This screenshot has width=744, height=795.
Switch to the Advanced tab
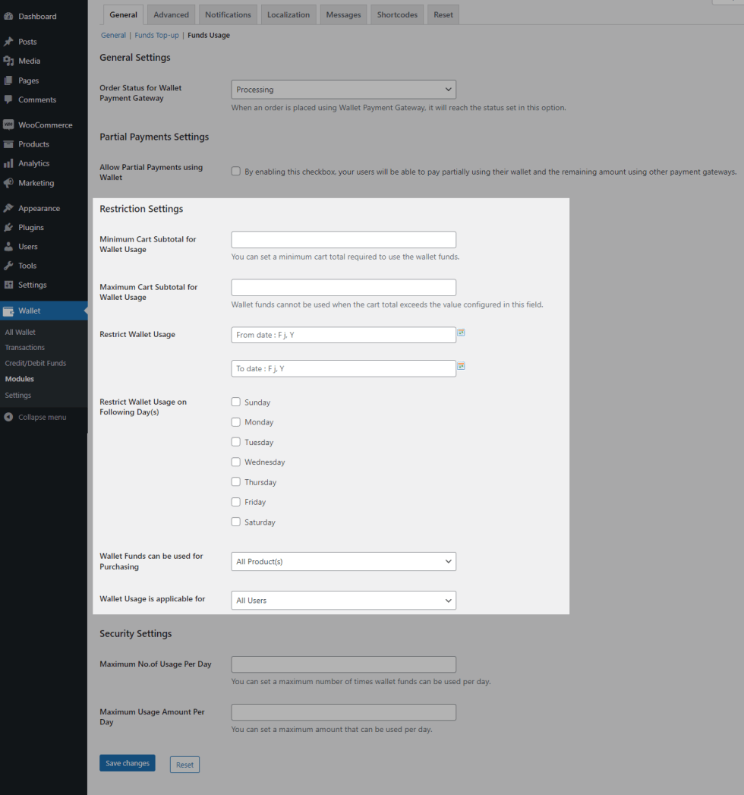pyautogui.click(x=172, y=14)
